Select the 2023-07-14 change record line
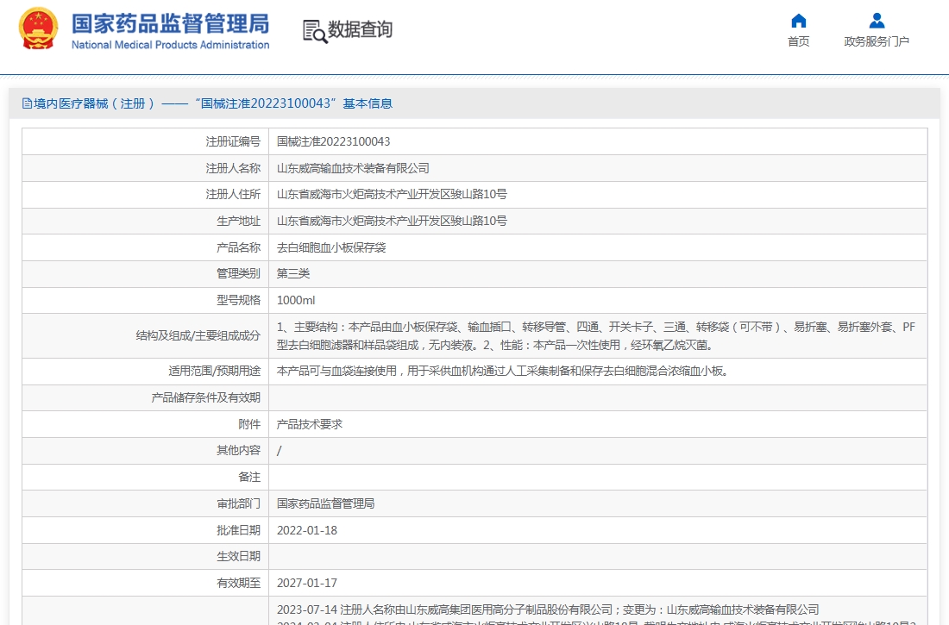This screenshot has width=949, height=625. coord(548,609)
